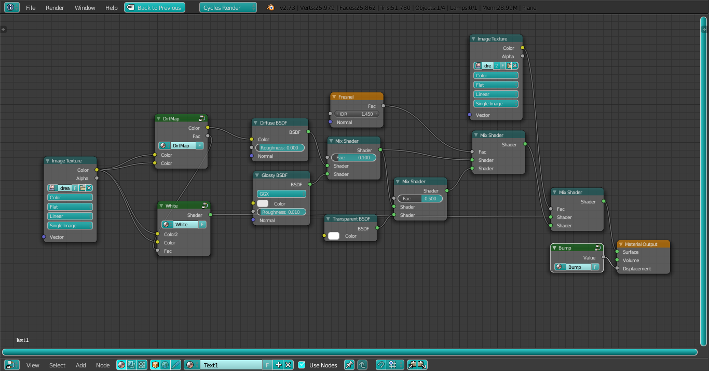Toggle fake user F on Bump group
The width and height of the screenshot is (709, 371).
click(x=595, y=267)
